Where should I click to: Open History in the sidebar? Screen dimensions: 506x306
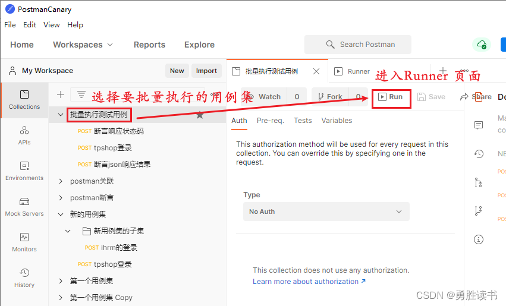tap(24, 278)
